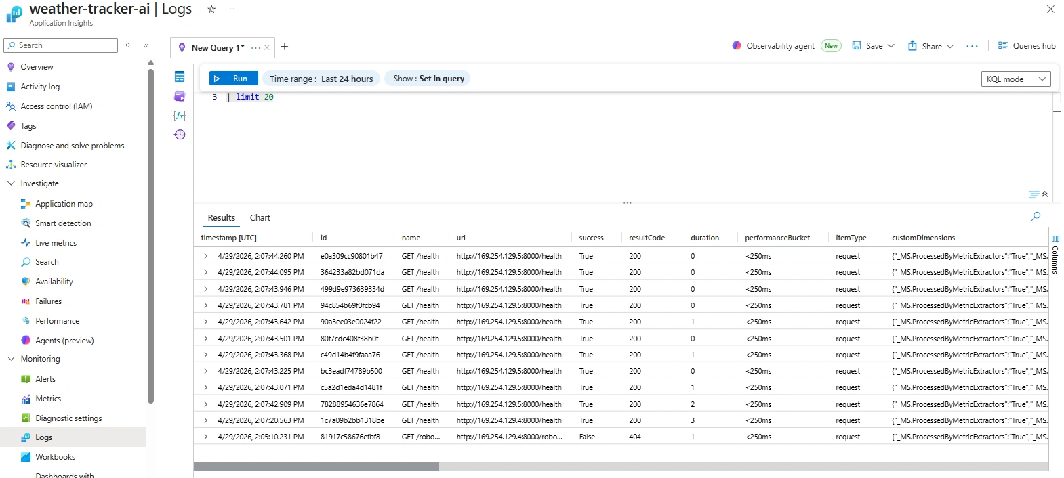Click the Queries hub button
Screen dimensions: 1064x478
(1027, 46)
